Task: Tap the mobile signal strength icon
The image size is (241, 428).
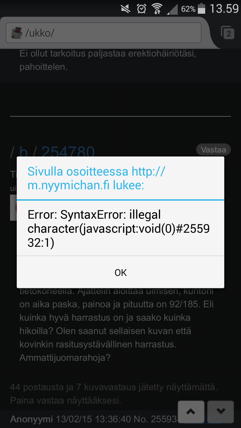Action: click(x=172, y=9)
